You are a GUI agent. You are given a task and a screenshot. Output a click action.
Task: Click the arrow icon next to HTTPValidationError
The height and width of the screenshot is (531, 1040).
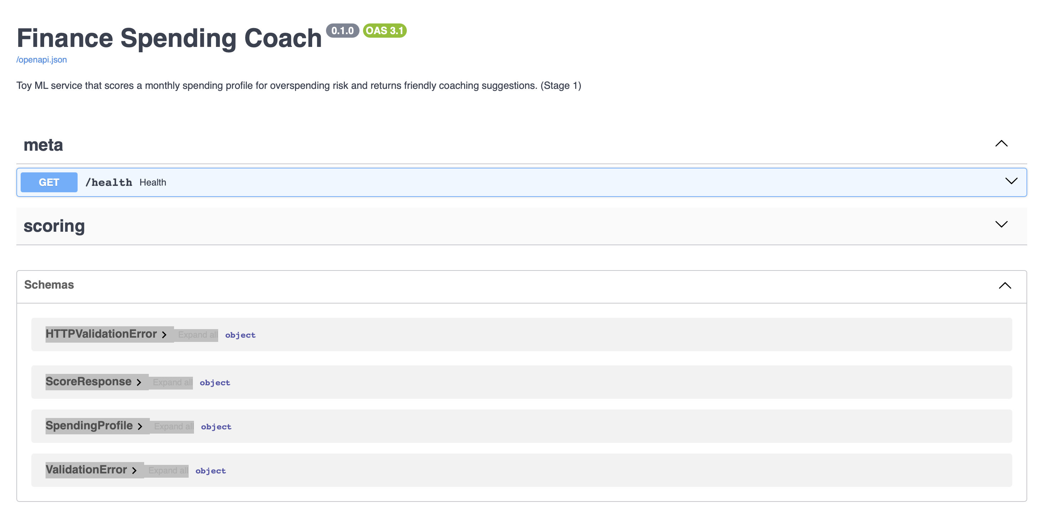click(x=165, y=334)
